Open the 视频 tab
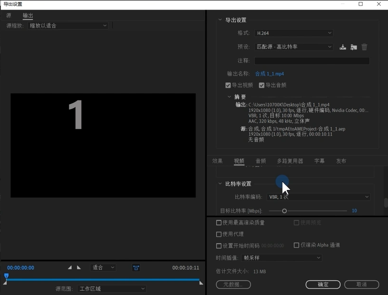Viewport: 388px width, 295px height. point(239,161)
